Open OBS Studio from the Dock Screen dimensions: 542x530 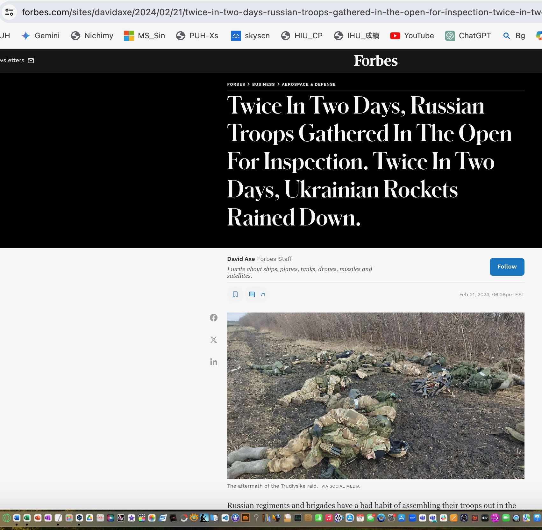pos(464,518)
